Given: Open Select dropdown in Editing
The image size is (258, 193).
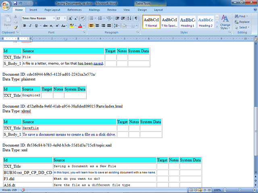Looking at the screenshot, I should (x=242, y=27).
